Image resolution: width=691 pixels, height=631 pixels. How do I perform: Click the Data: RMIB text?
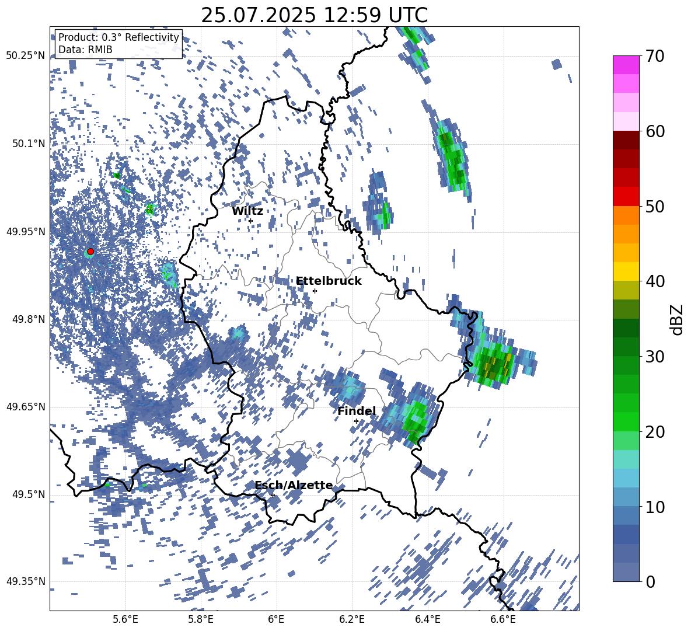[x=85, y=50]
